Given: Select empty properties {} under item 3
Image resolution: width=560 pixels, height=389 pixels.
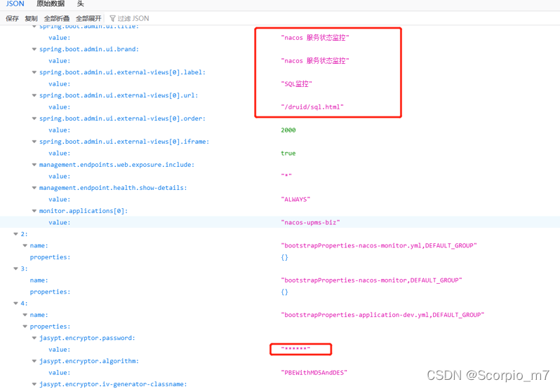Looking at the screenshot, I should [x=284, y=292].
